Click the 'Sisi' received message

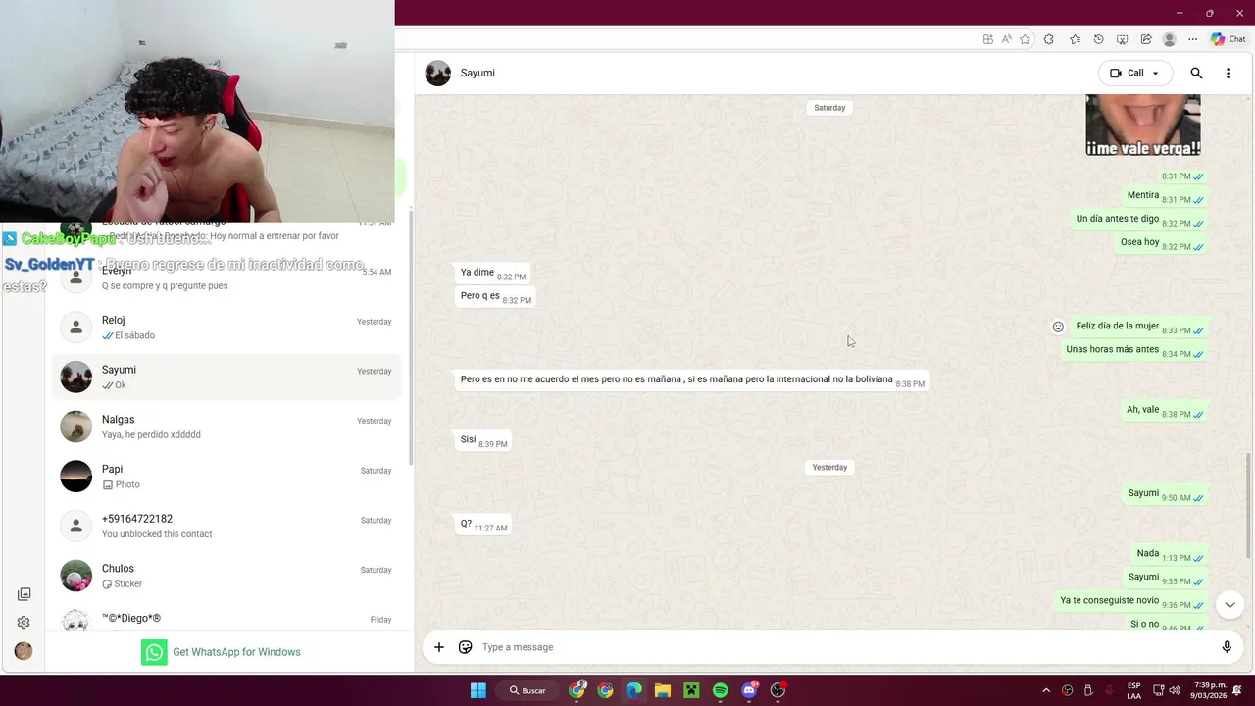coord(484,441)
